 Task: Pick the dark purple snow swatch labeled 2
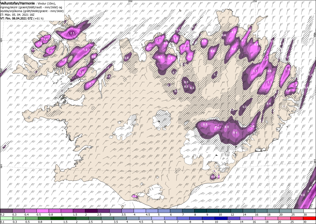[91, 211]
